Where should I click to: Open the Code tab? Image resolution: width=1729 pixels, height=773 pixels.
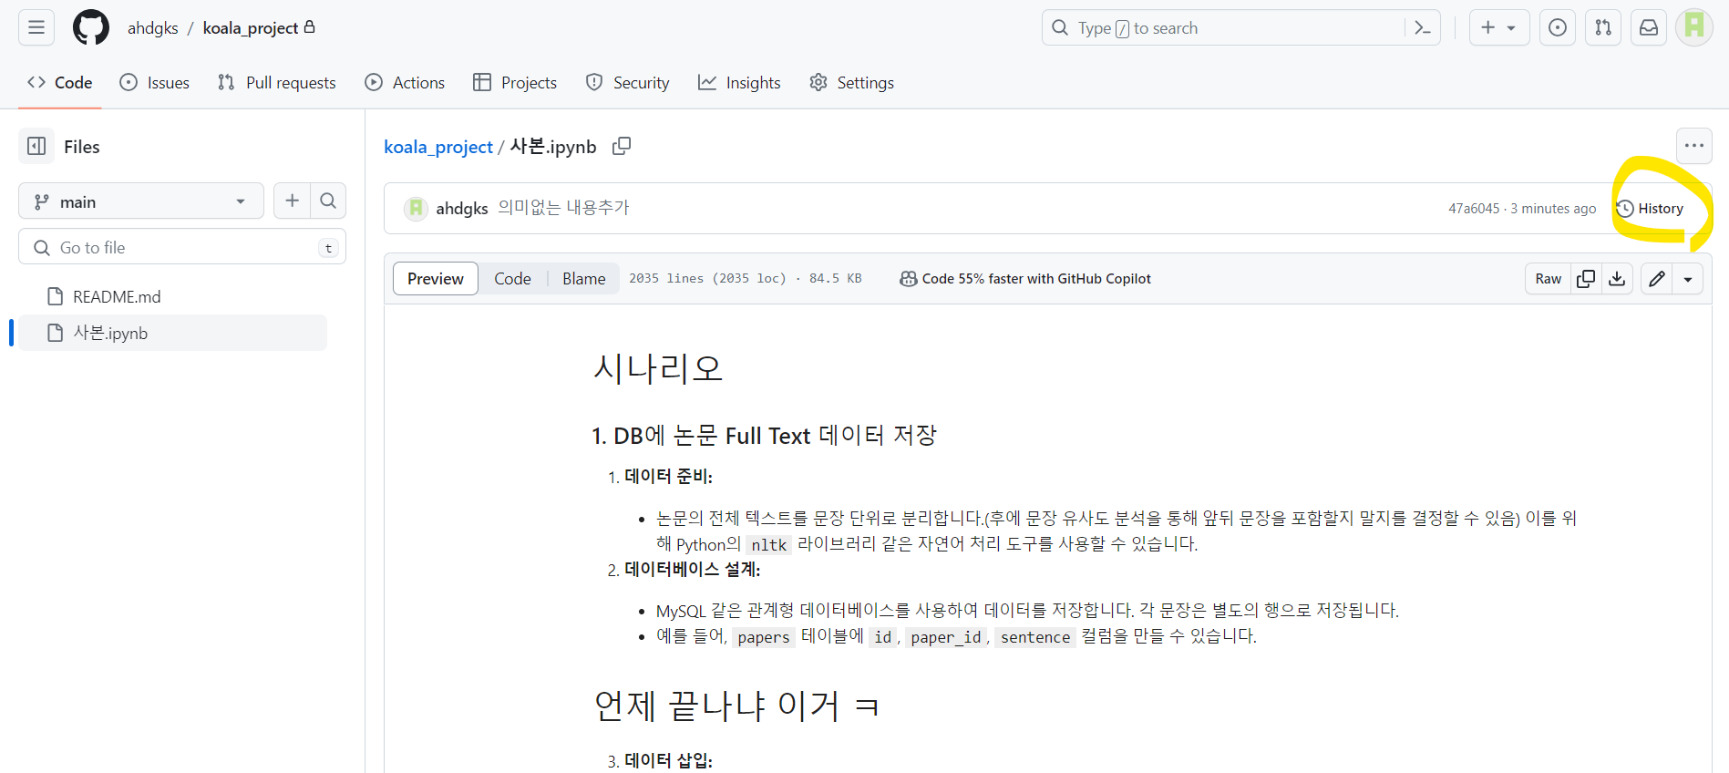60,83
